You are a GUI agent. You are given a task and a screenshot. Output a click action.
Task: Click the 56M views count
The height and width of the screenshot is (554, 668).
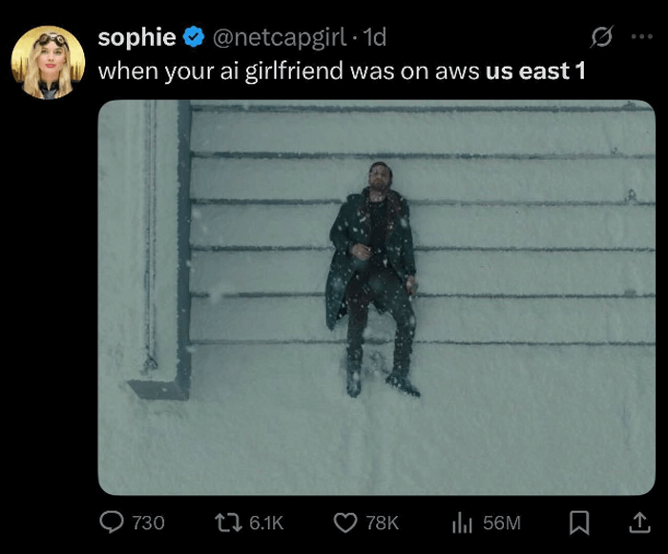coord(502,523)
